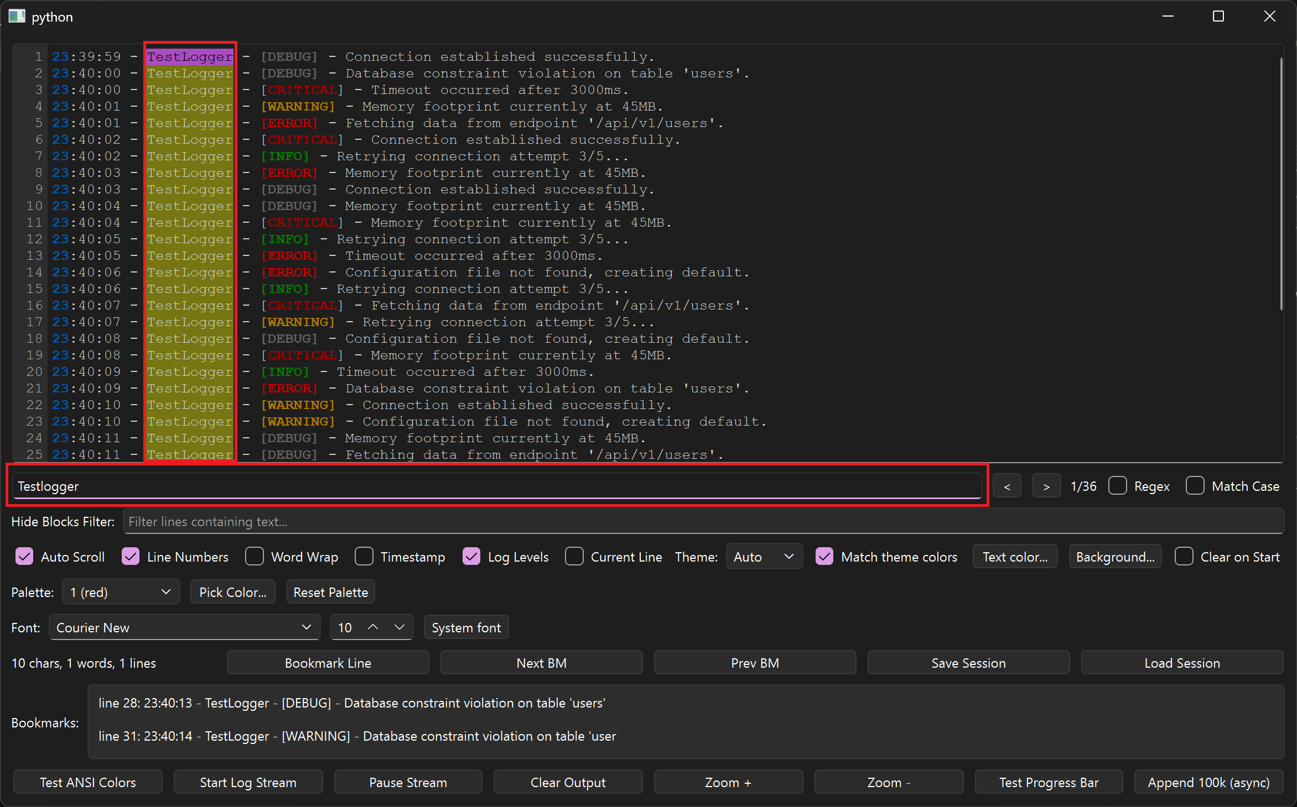Focus the Hide Blocks Filter input
This screenshot has height=807, width=1297.
(x=703, y=521)
